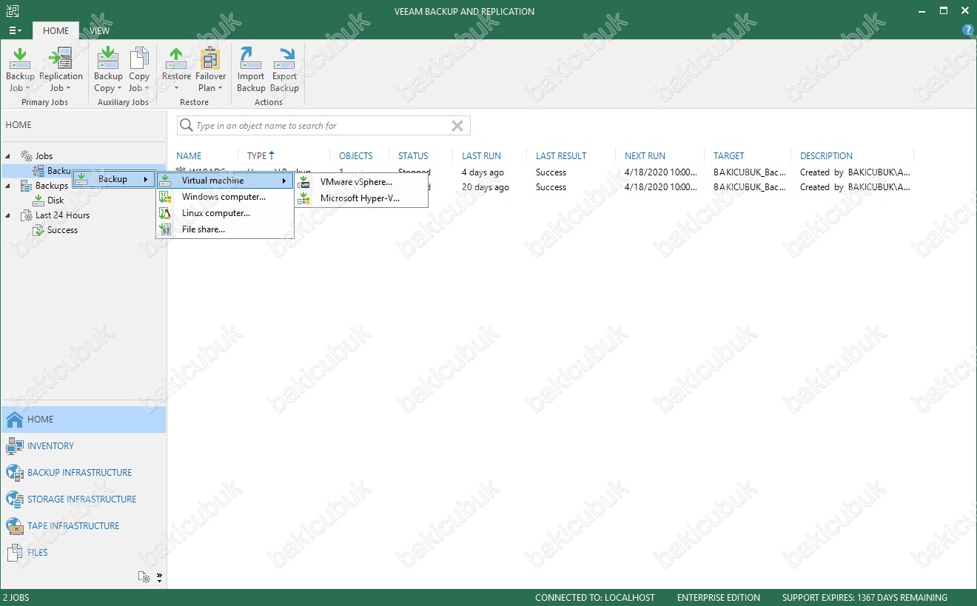Choose Windows computer... in the submenu
The height and width of the screenshot is (606, 977).
(225, 197)
